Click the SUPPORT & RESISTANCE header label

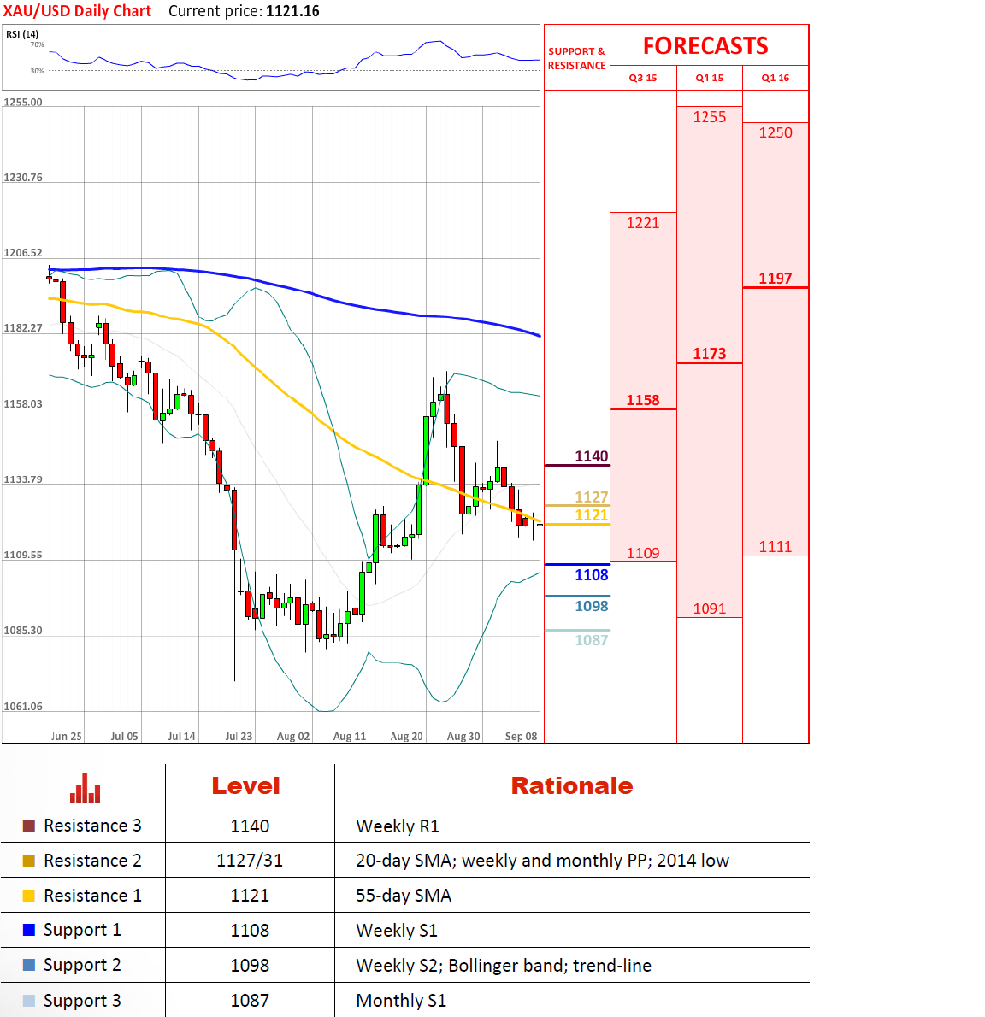(576, 58)
